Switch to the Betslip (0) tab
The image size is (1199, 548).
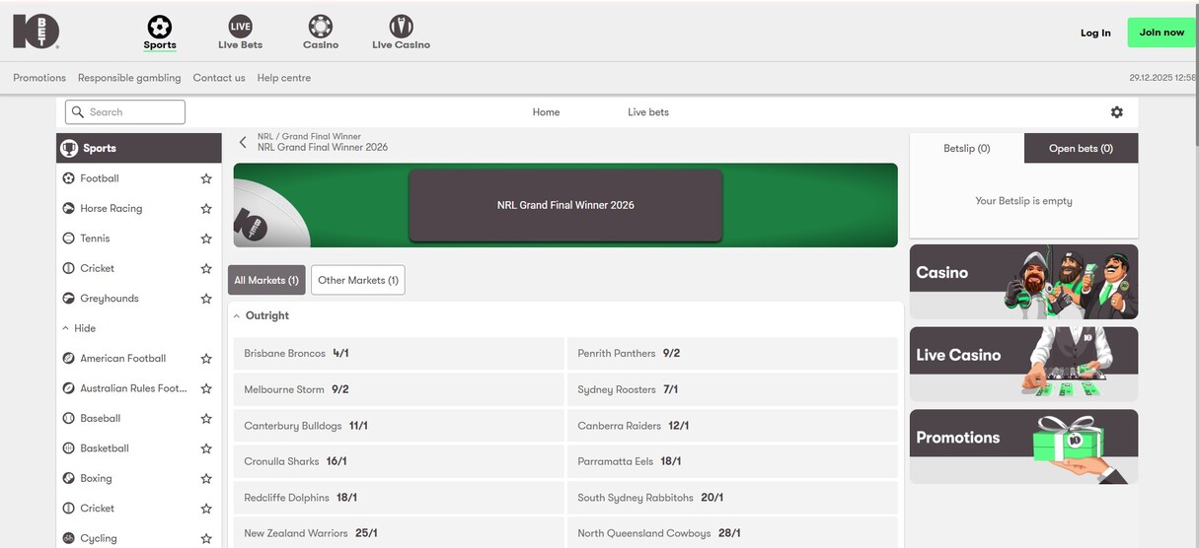pos(966,148)
